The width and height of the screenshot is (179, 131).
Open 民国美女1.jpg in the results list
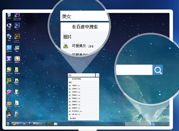pyautogui.click(x=84, y=95)
